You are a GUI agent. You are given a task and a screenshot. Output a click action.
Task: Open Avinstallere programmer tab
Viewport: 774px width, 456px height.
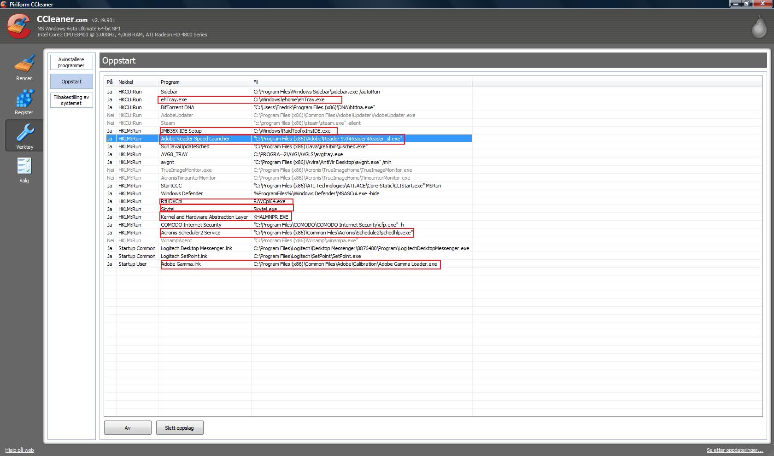point(71,63)
